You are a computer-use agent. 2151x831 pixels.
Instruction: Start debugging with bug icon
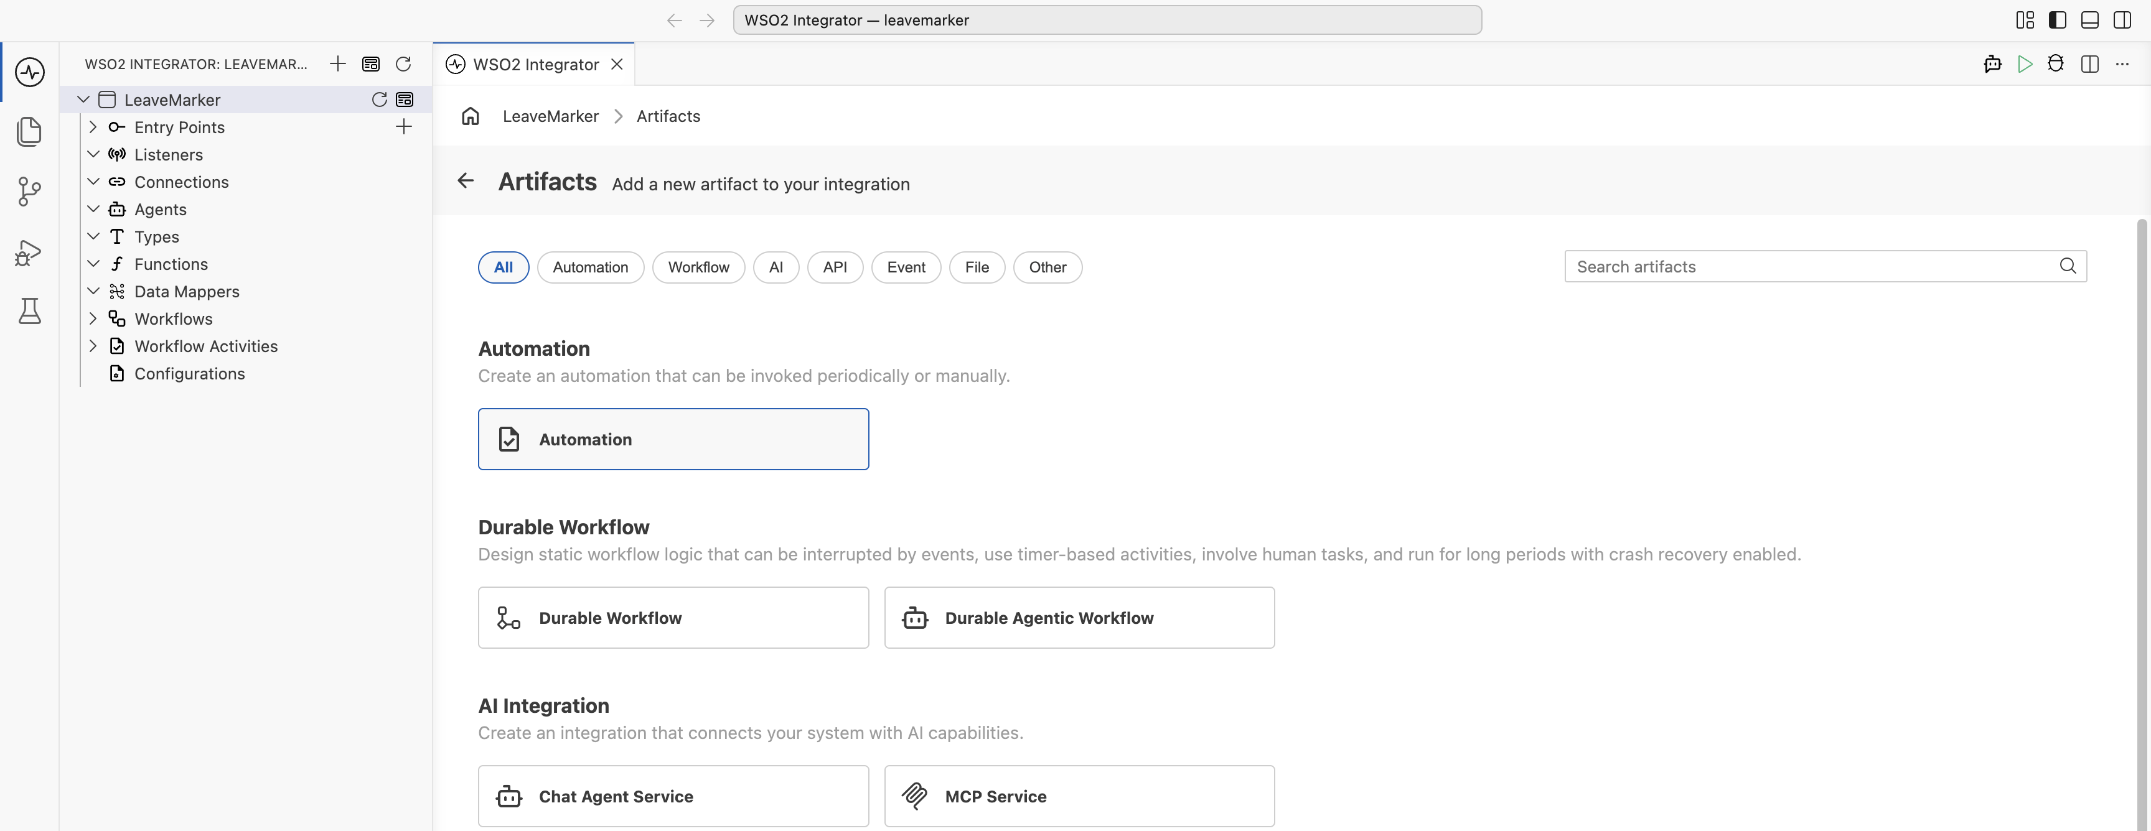tap(2056, 64)
